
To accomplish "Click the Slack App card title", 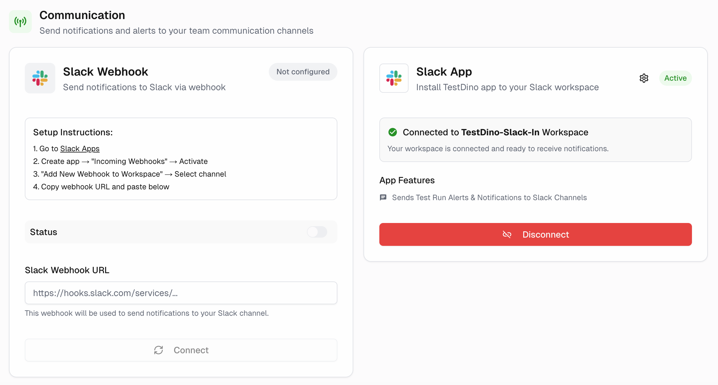I will 444,72.
